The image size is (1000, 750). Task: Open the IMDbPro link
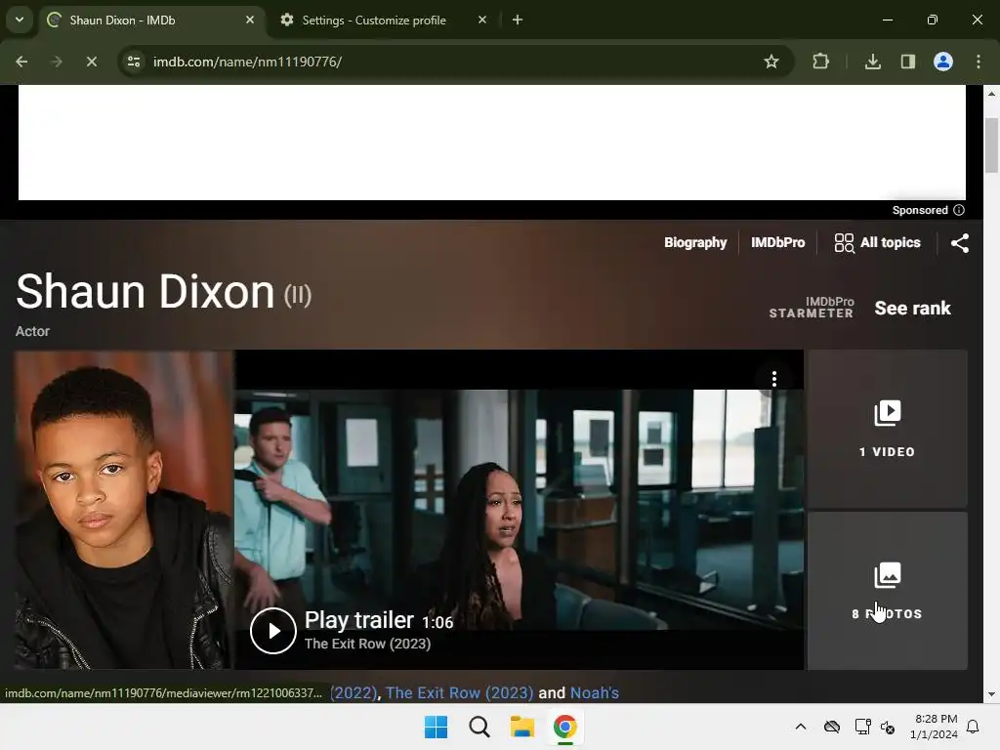pos(777,242)
